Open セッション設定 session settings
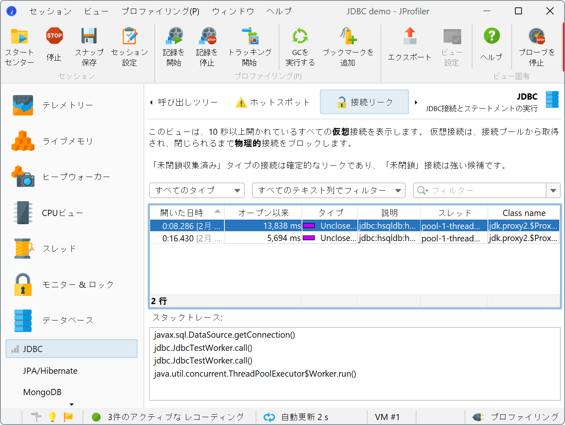This screenshot has width=565, height=425. (129, 48)
